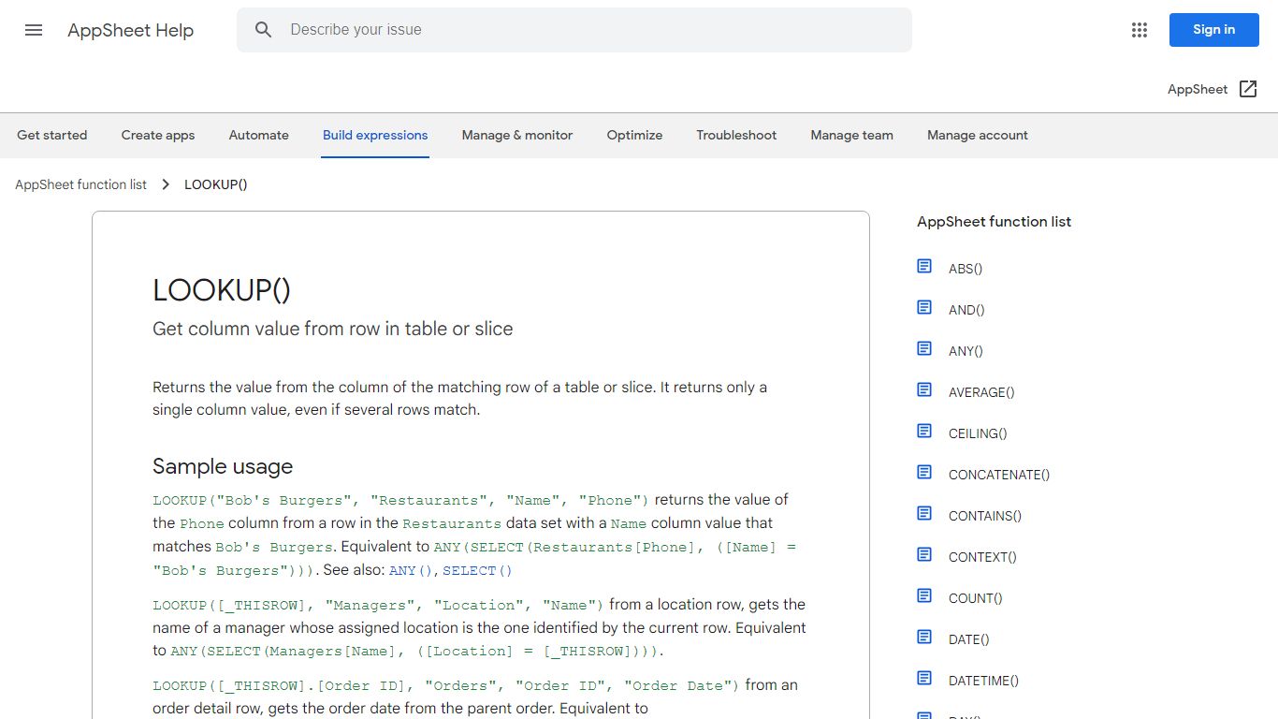Click the document icon beside AND()
The width and height of the screenshot is (1278, 719).
(924, 308)
